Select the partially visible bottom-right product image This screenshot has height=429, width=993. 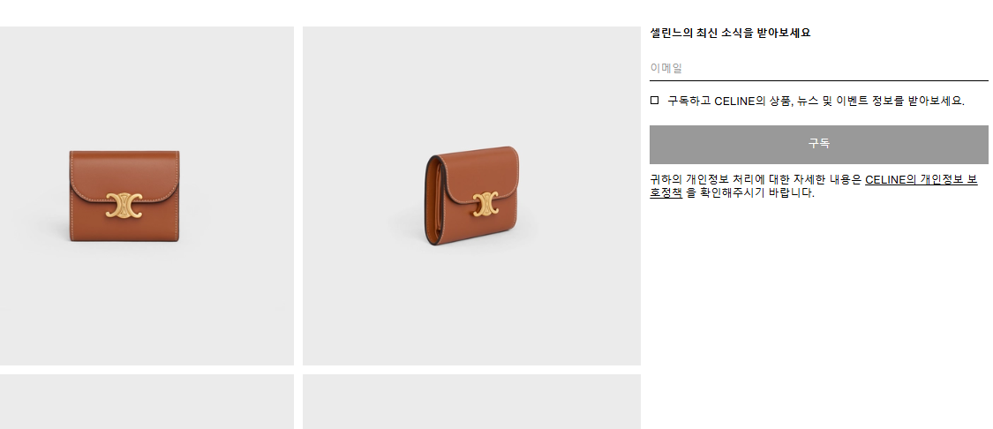[471, 401]
